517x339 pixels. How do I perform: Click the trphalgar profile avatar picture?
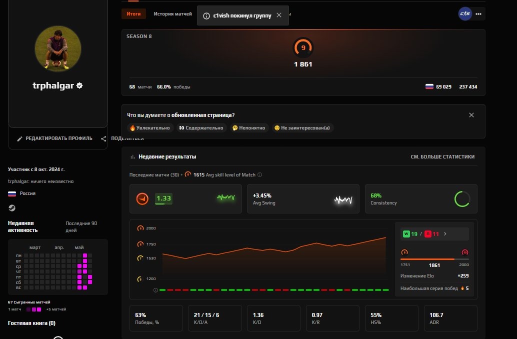pyautogui.click(x=58, y=49)
